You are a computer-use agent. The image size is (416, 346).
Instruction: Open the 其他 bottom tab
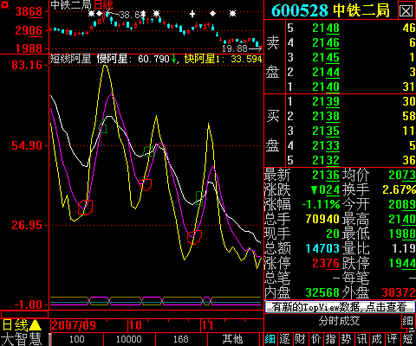point(233,339)
